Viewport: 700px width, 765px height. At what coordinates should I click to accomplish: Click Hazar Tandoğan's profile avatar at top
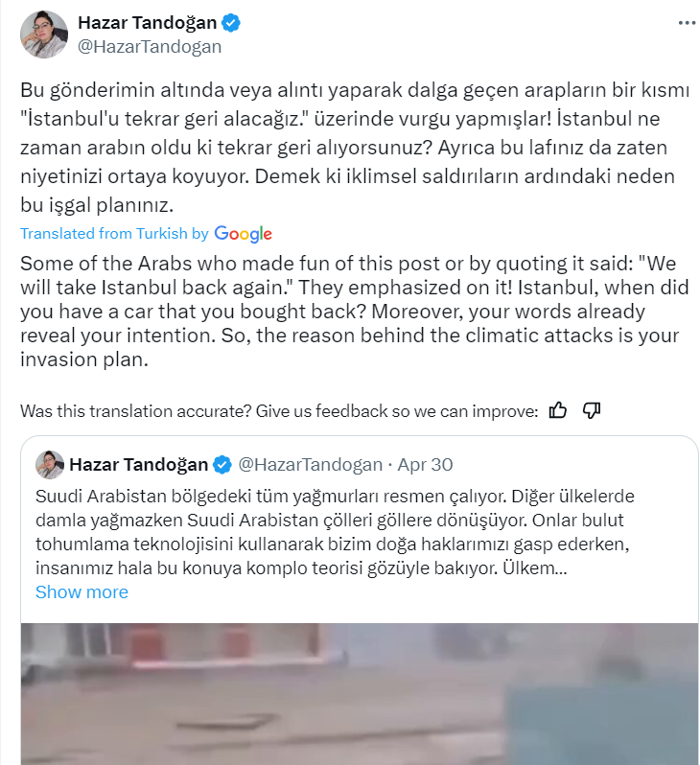coord(44,35)
